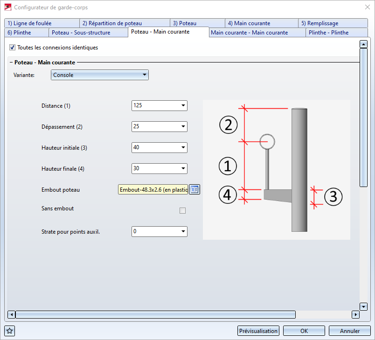This screenshot has height=340, width=375.
Task: Click the Embout-48.3x2.6 text field
Action: click(153, 190)
